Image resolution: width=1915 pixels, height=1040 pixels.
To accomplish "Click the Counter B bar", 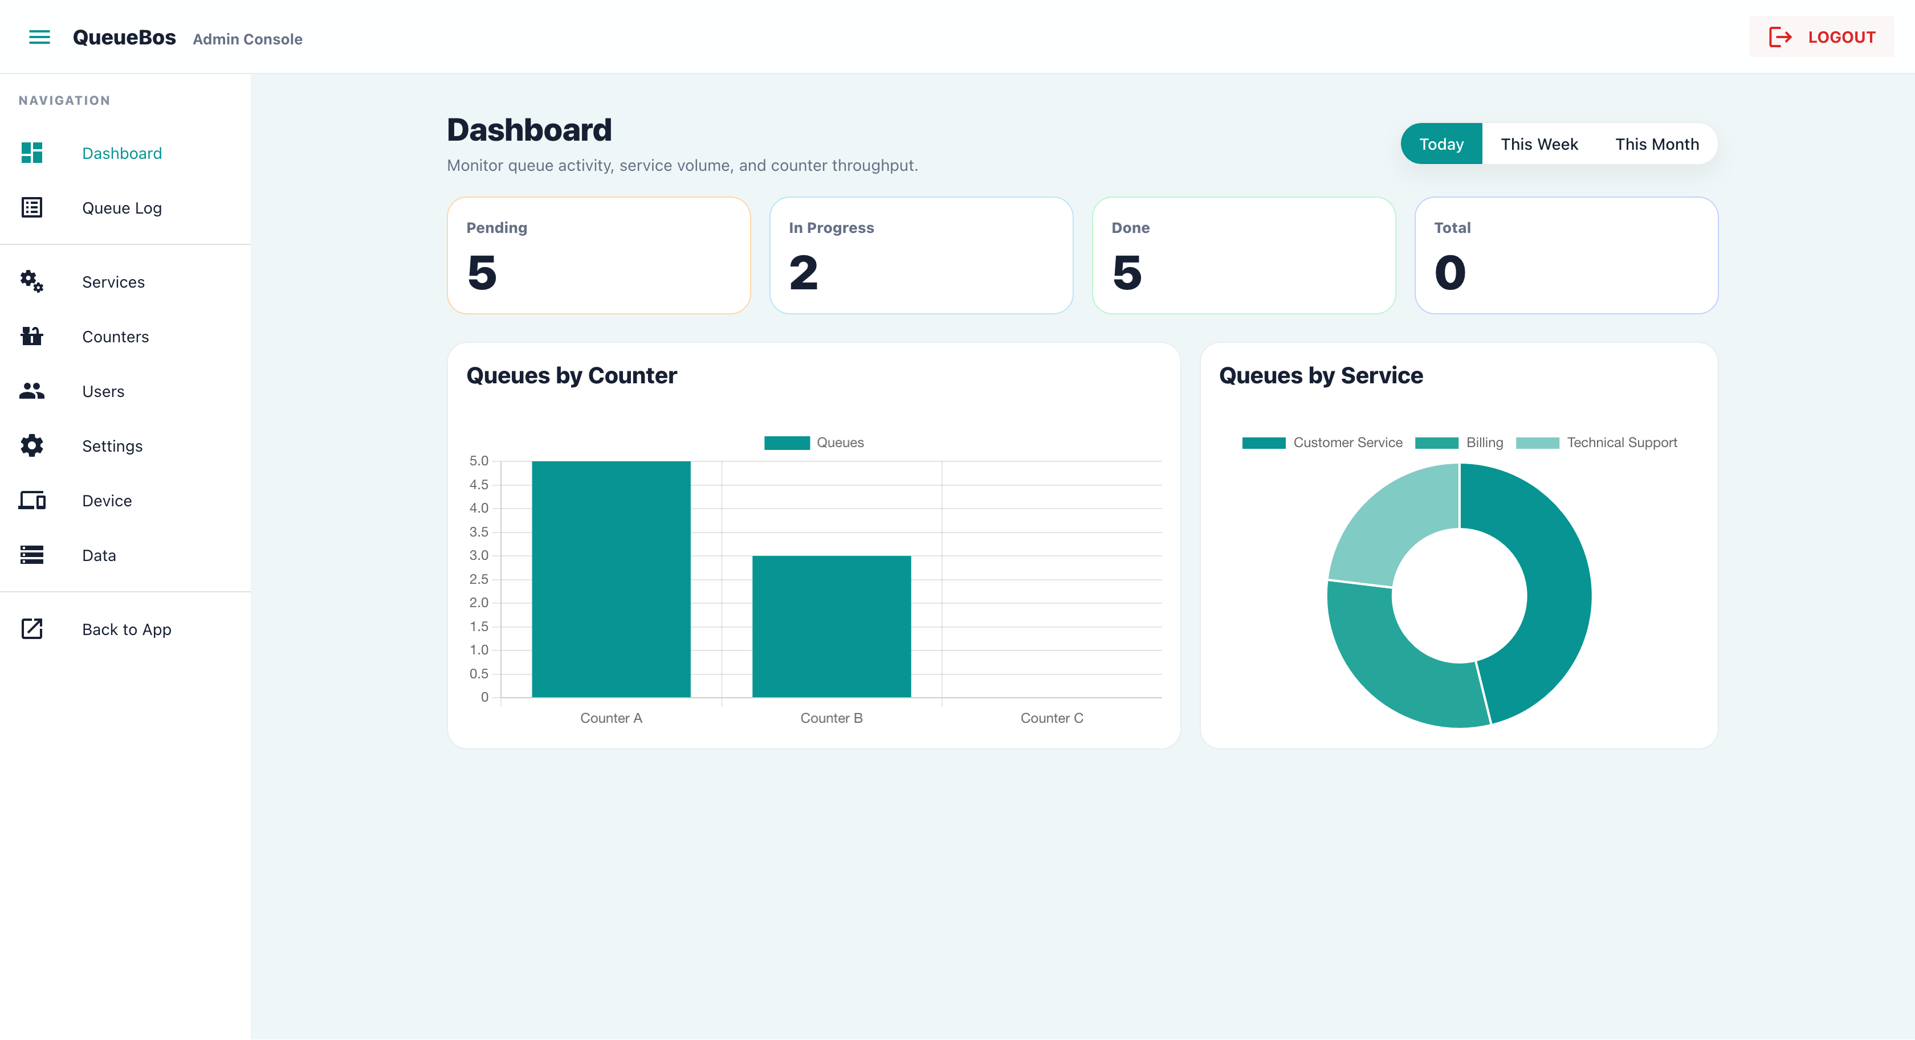I will pyautogui.click(x=831, y=627).
